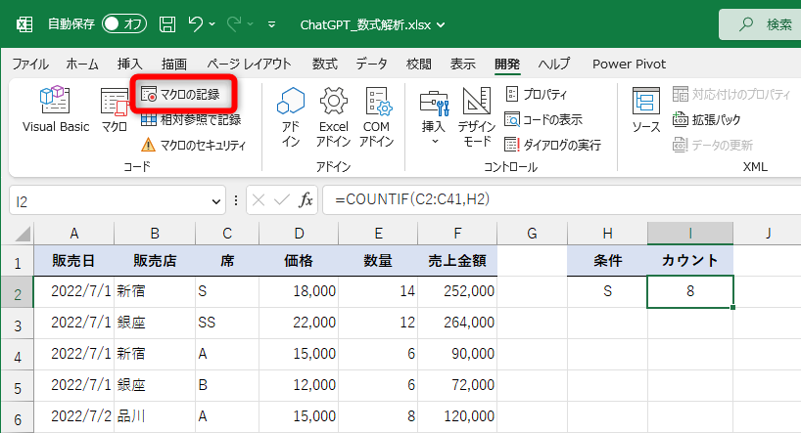801x433 pixels.
Task: Switch to the ホーム tab
Action: 82,64
